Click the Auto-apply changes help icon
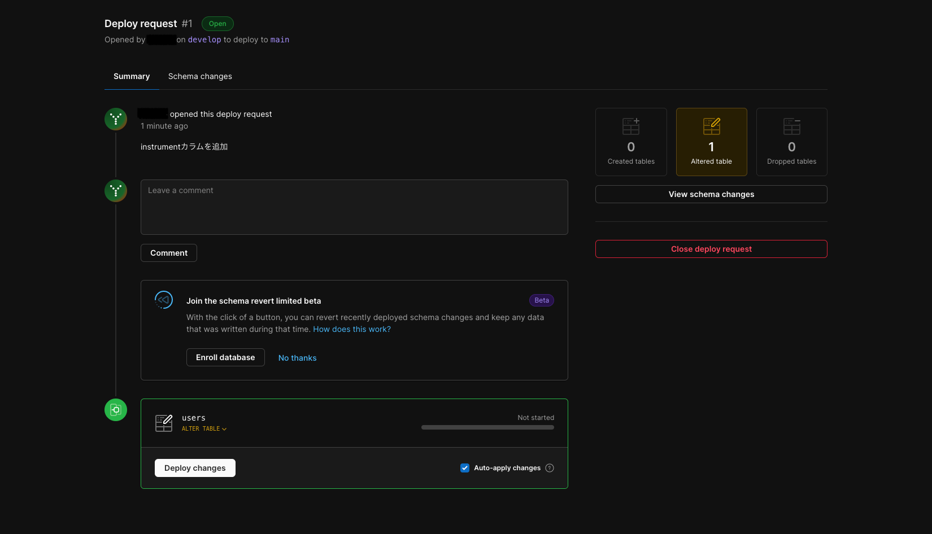 (x=550, y=468)
